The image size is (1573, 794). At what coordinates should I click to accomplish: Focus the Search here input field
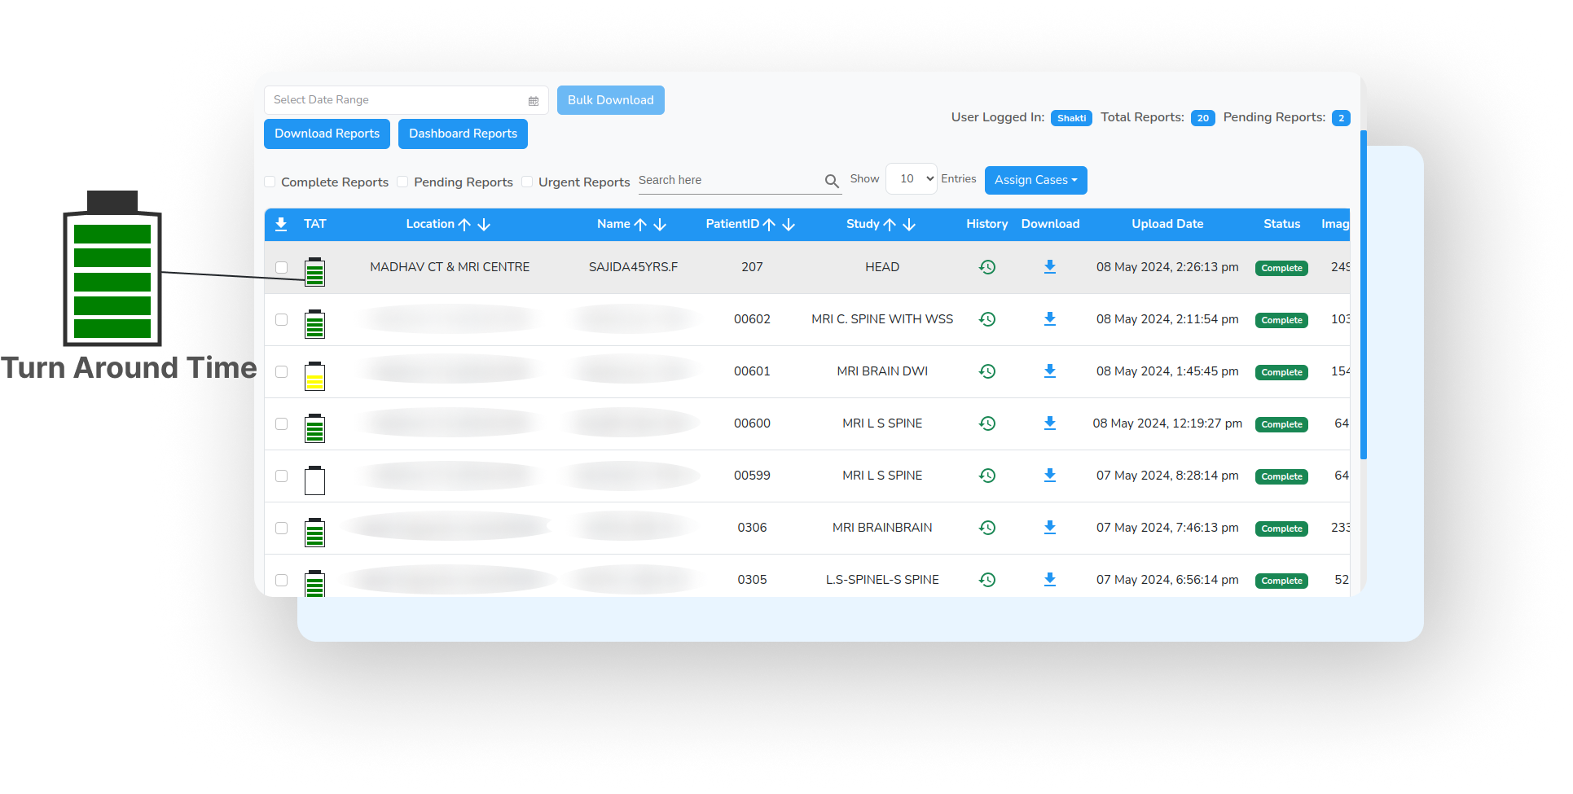point(729,181)
